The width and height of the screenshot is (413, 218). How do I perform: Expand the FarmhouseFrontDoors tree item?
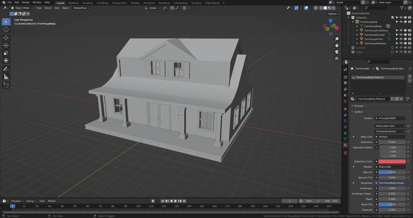[357, 30]
